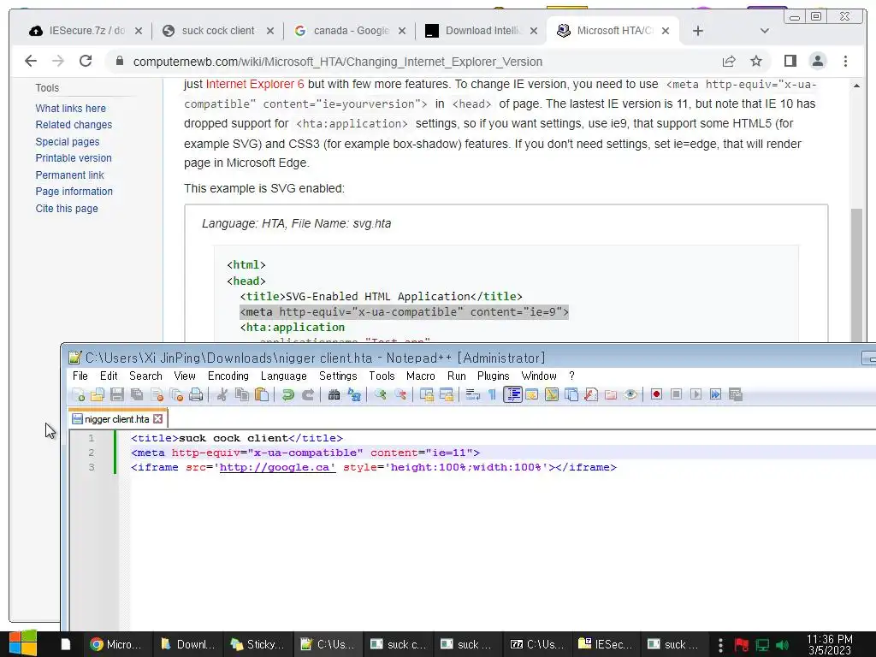Open the Document List panel icon
This screenshot has width=876, height=657.
571,395
